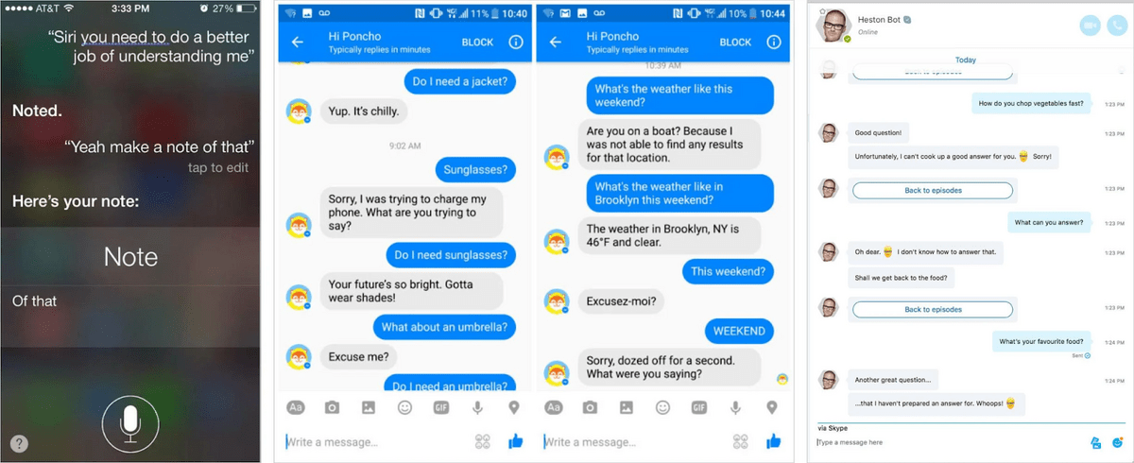Open Siri help question mark icon
Screen dimensions: 1134x463
coord(19,444)
